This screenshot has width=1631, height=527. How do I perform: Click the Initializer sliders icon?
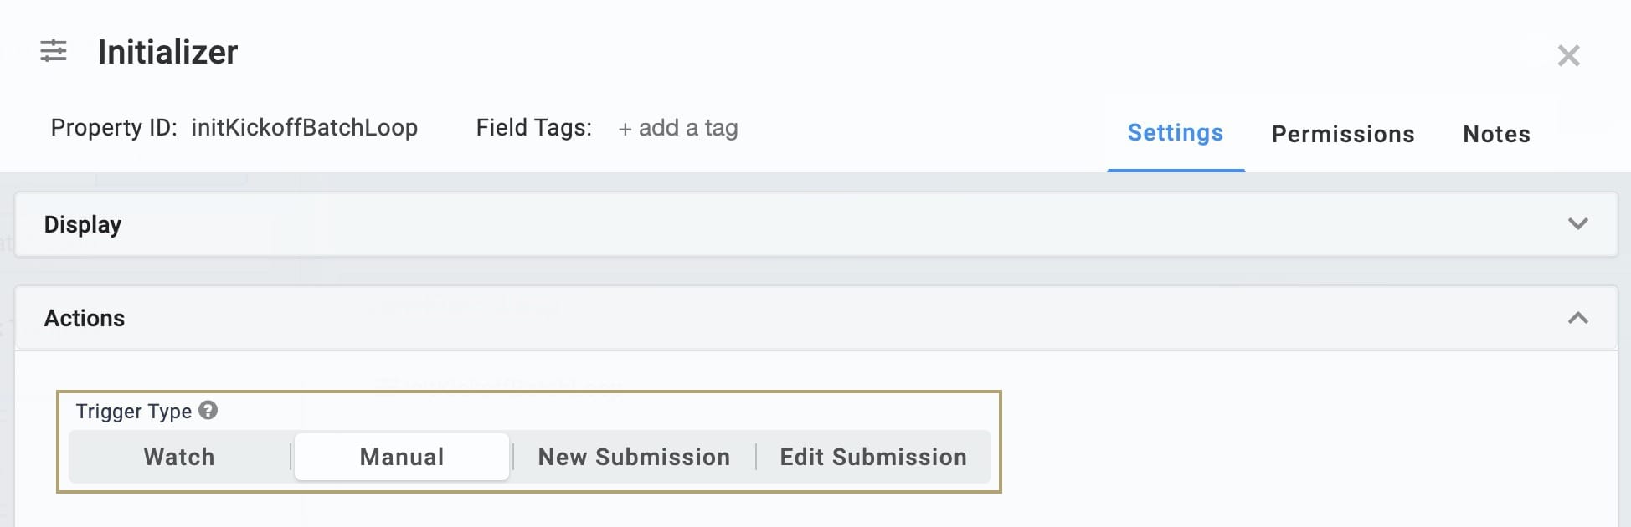(x=54, y=51)
